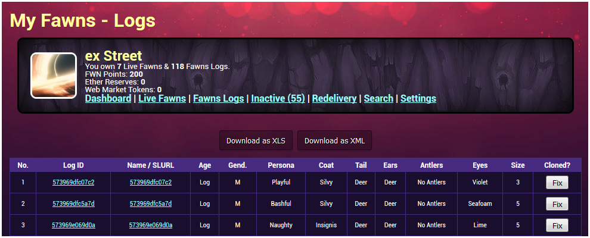The image size is (590, 238).
Task: Click Fix button for Bashful fawn row
Action: coord(557,204)
